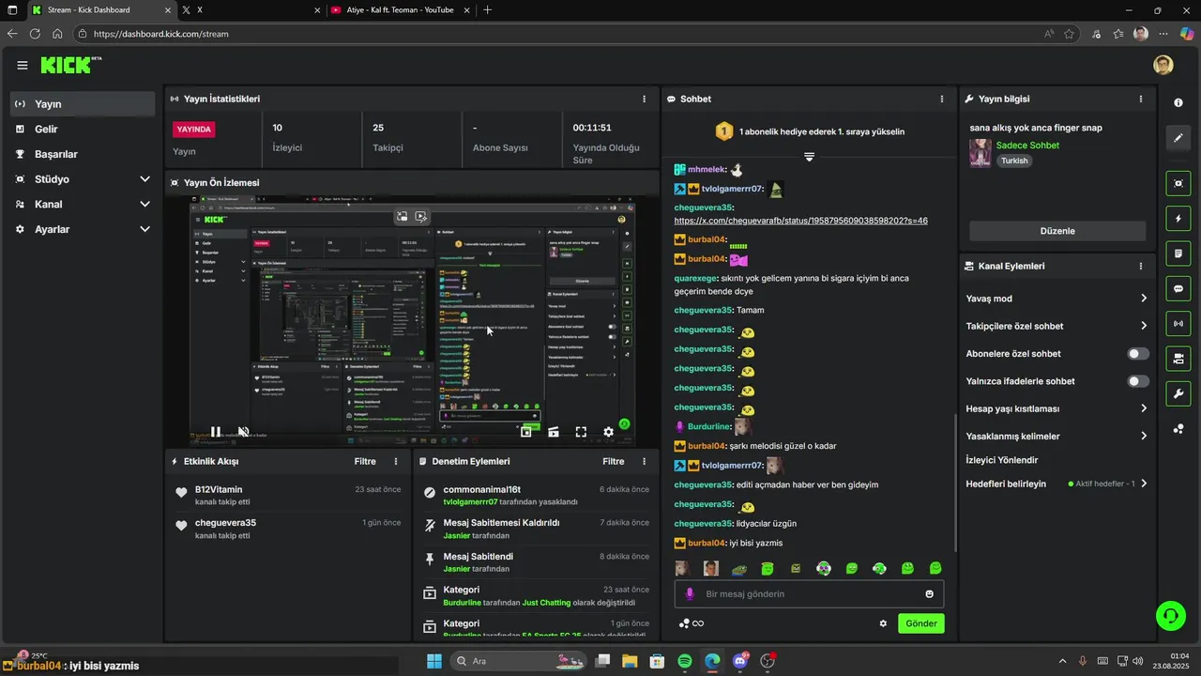This screenshot has width=1201, height=676.
Task: Open Filtre in Denetim Eylemleri panel
Action: [x=613, y=461]
